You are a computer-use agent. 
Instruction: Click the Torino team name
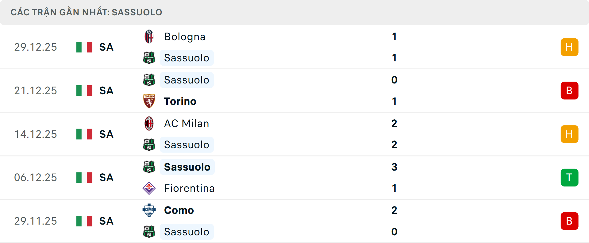tap(180, 101)
